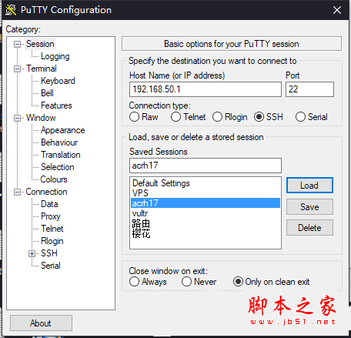The image size is (351, 338).
Task: Close the PuTTY Configuration window
Action: point(337,10)
